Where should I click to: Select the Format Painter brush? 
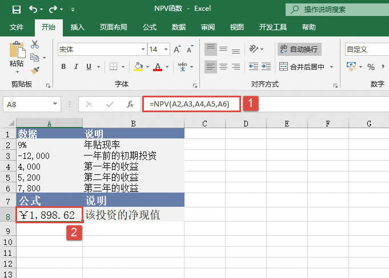point(35,69)
